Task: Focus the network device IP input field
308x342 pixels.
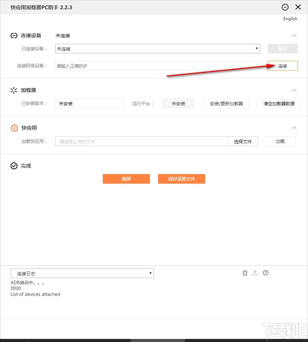Action: (x=157, y=66)
